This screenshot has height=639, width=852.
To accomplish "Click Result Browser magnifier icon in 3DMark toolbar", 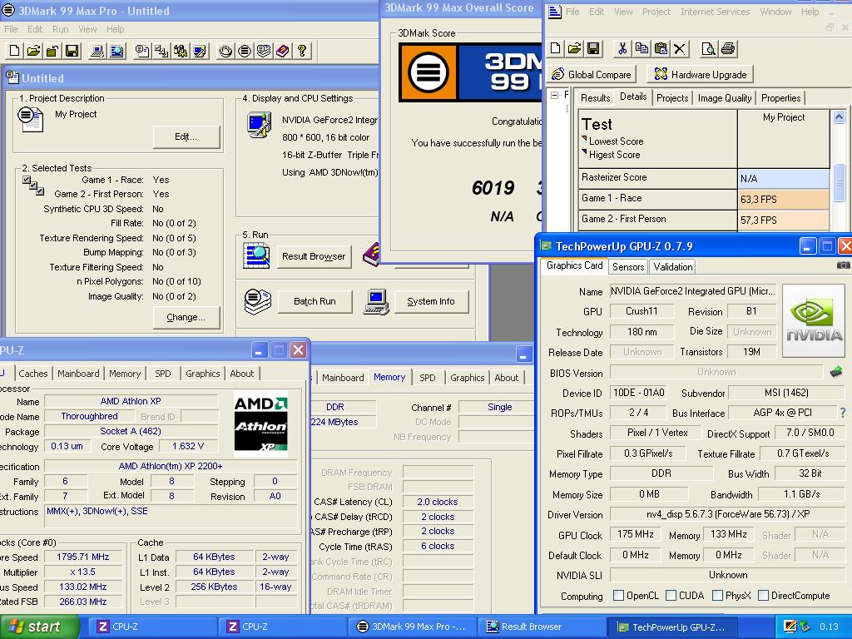I will (116, 51).
